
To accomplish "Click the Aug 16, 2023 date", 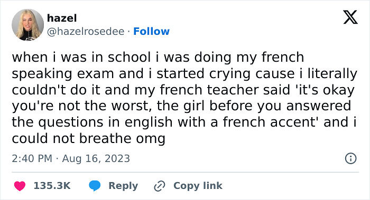I will click(96, 158).
